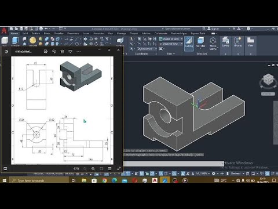Click the AutoCAD icon in the taskbar
The height and width of the screenshot is (209, 278).
[155, 181]
